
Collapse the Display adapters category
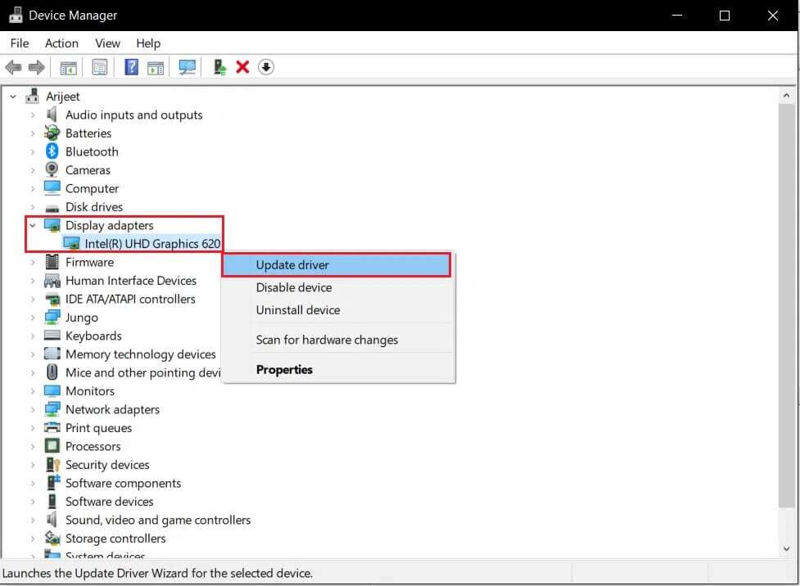pos(33,225)
